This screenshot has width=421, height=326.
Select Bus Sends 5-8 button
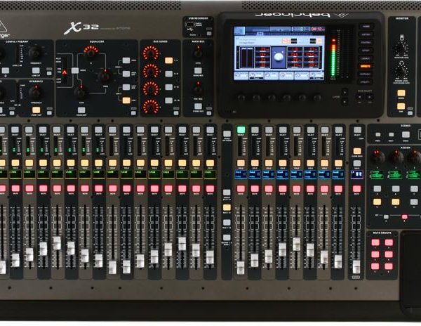point(168,74)
